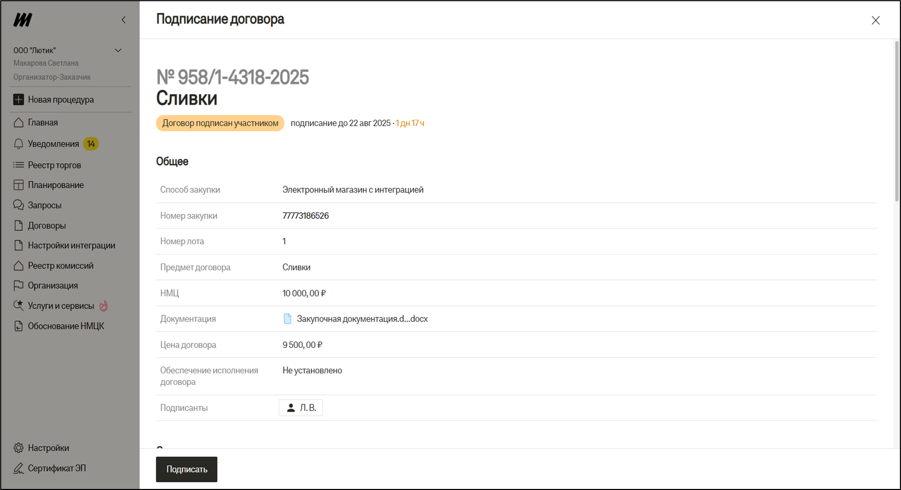This screenshot has height=490, width=901.
Task: Go to Реестр торгов
Action: point(54,165)
